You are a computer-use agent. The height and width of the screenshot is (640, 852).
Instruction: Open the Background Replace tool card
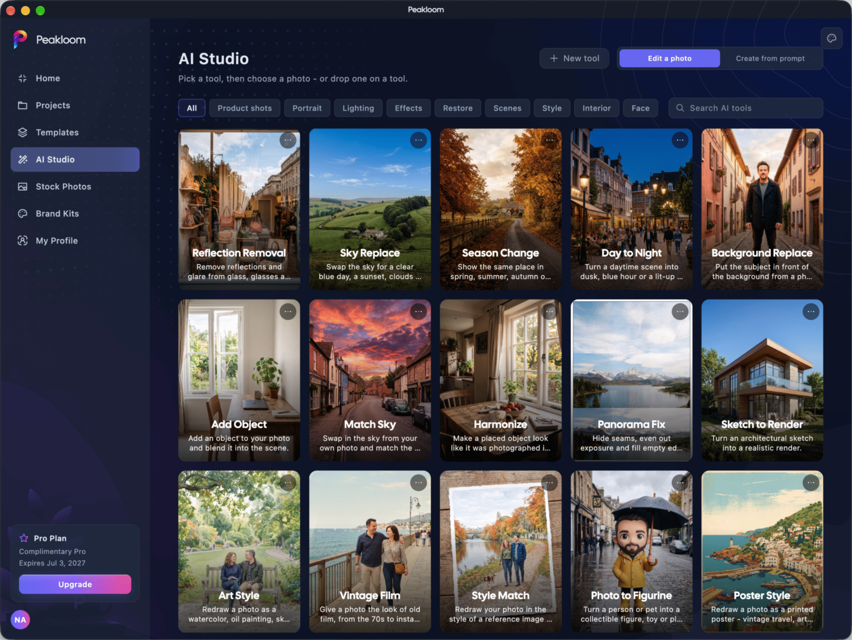point(762,209)
